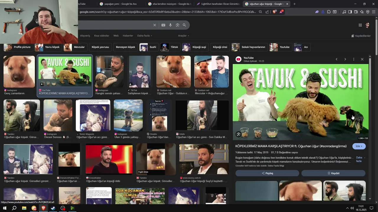Search by image with Google Lens
This screenshot has width=378, height=212.
pyautogui.click(x=177, y=25)
